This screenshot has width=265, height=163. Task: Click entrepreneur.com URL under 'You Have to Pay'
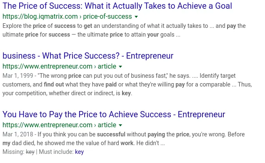[47, 125]
